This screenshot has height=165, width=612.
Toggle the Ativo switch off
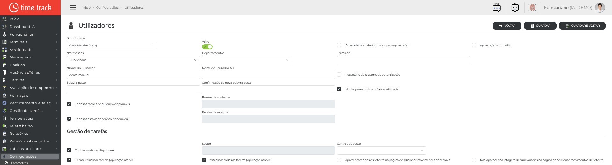tap(207, 47)
